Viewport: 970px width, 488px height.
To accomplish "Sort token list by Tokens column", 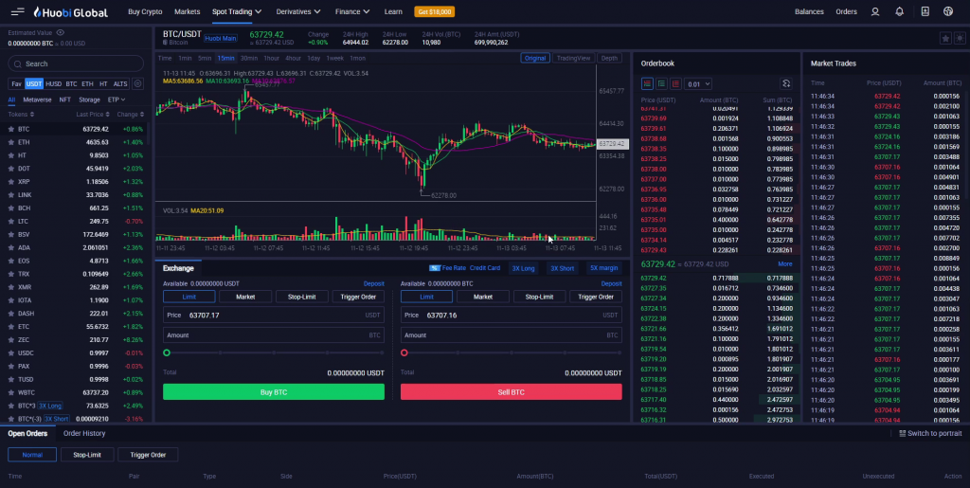I will point(21,115).
